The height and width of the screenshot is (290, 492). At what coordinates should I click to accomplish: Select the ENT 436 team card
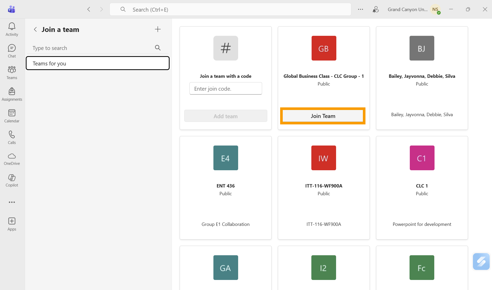pos(226,187)
